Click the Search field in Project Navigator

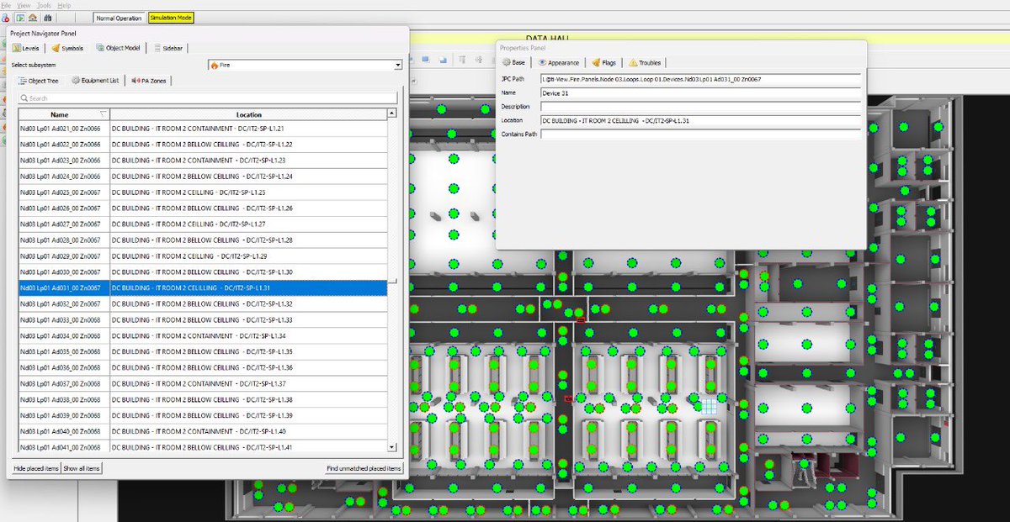pyautogui.click(x=208, y=98)
